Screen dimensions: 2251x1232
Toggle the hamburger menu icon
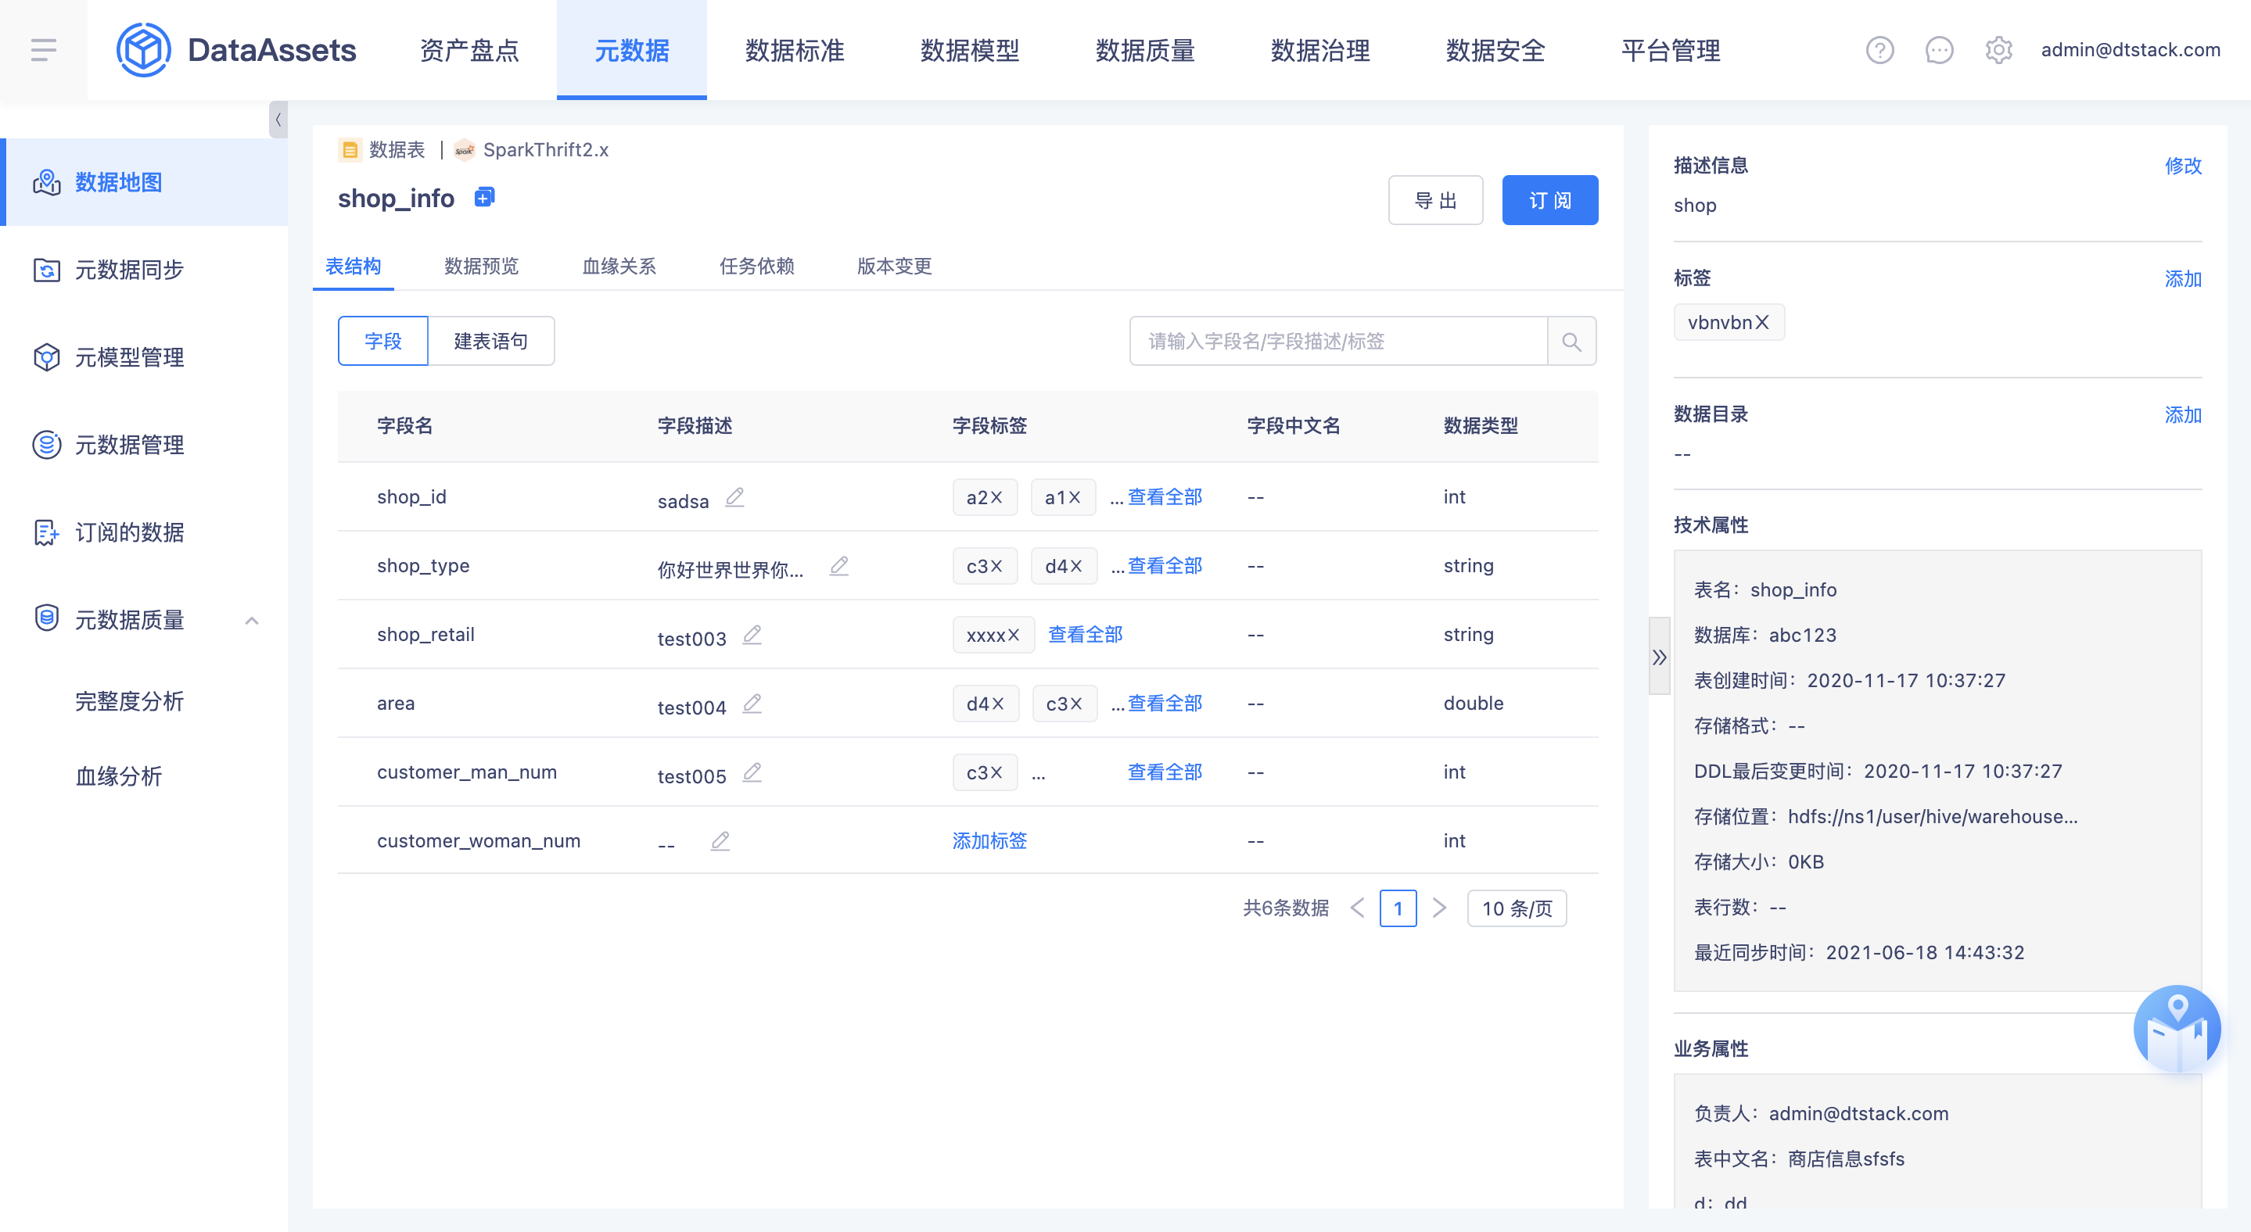43,50
